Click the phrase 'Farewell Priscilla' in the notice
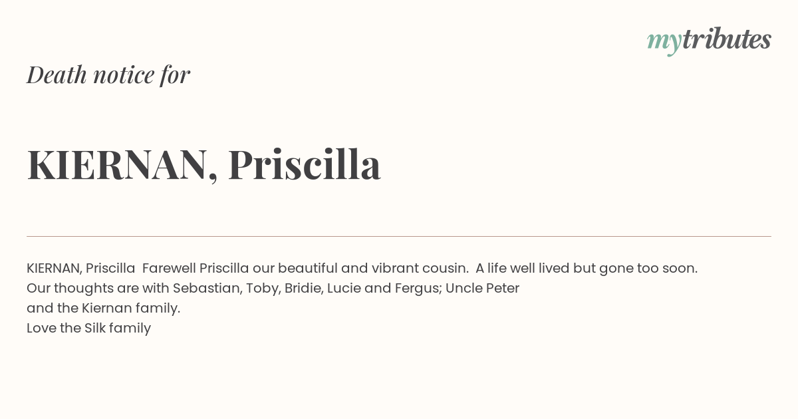 196,269
